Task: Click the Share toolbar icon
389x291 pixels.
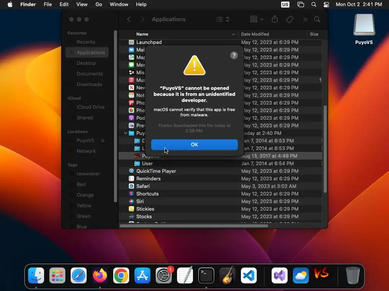Action: point(275,19)
